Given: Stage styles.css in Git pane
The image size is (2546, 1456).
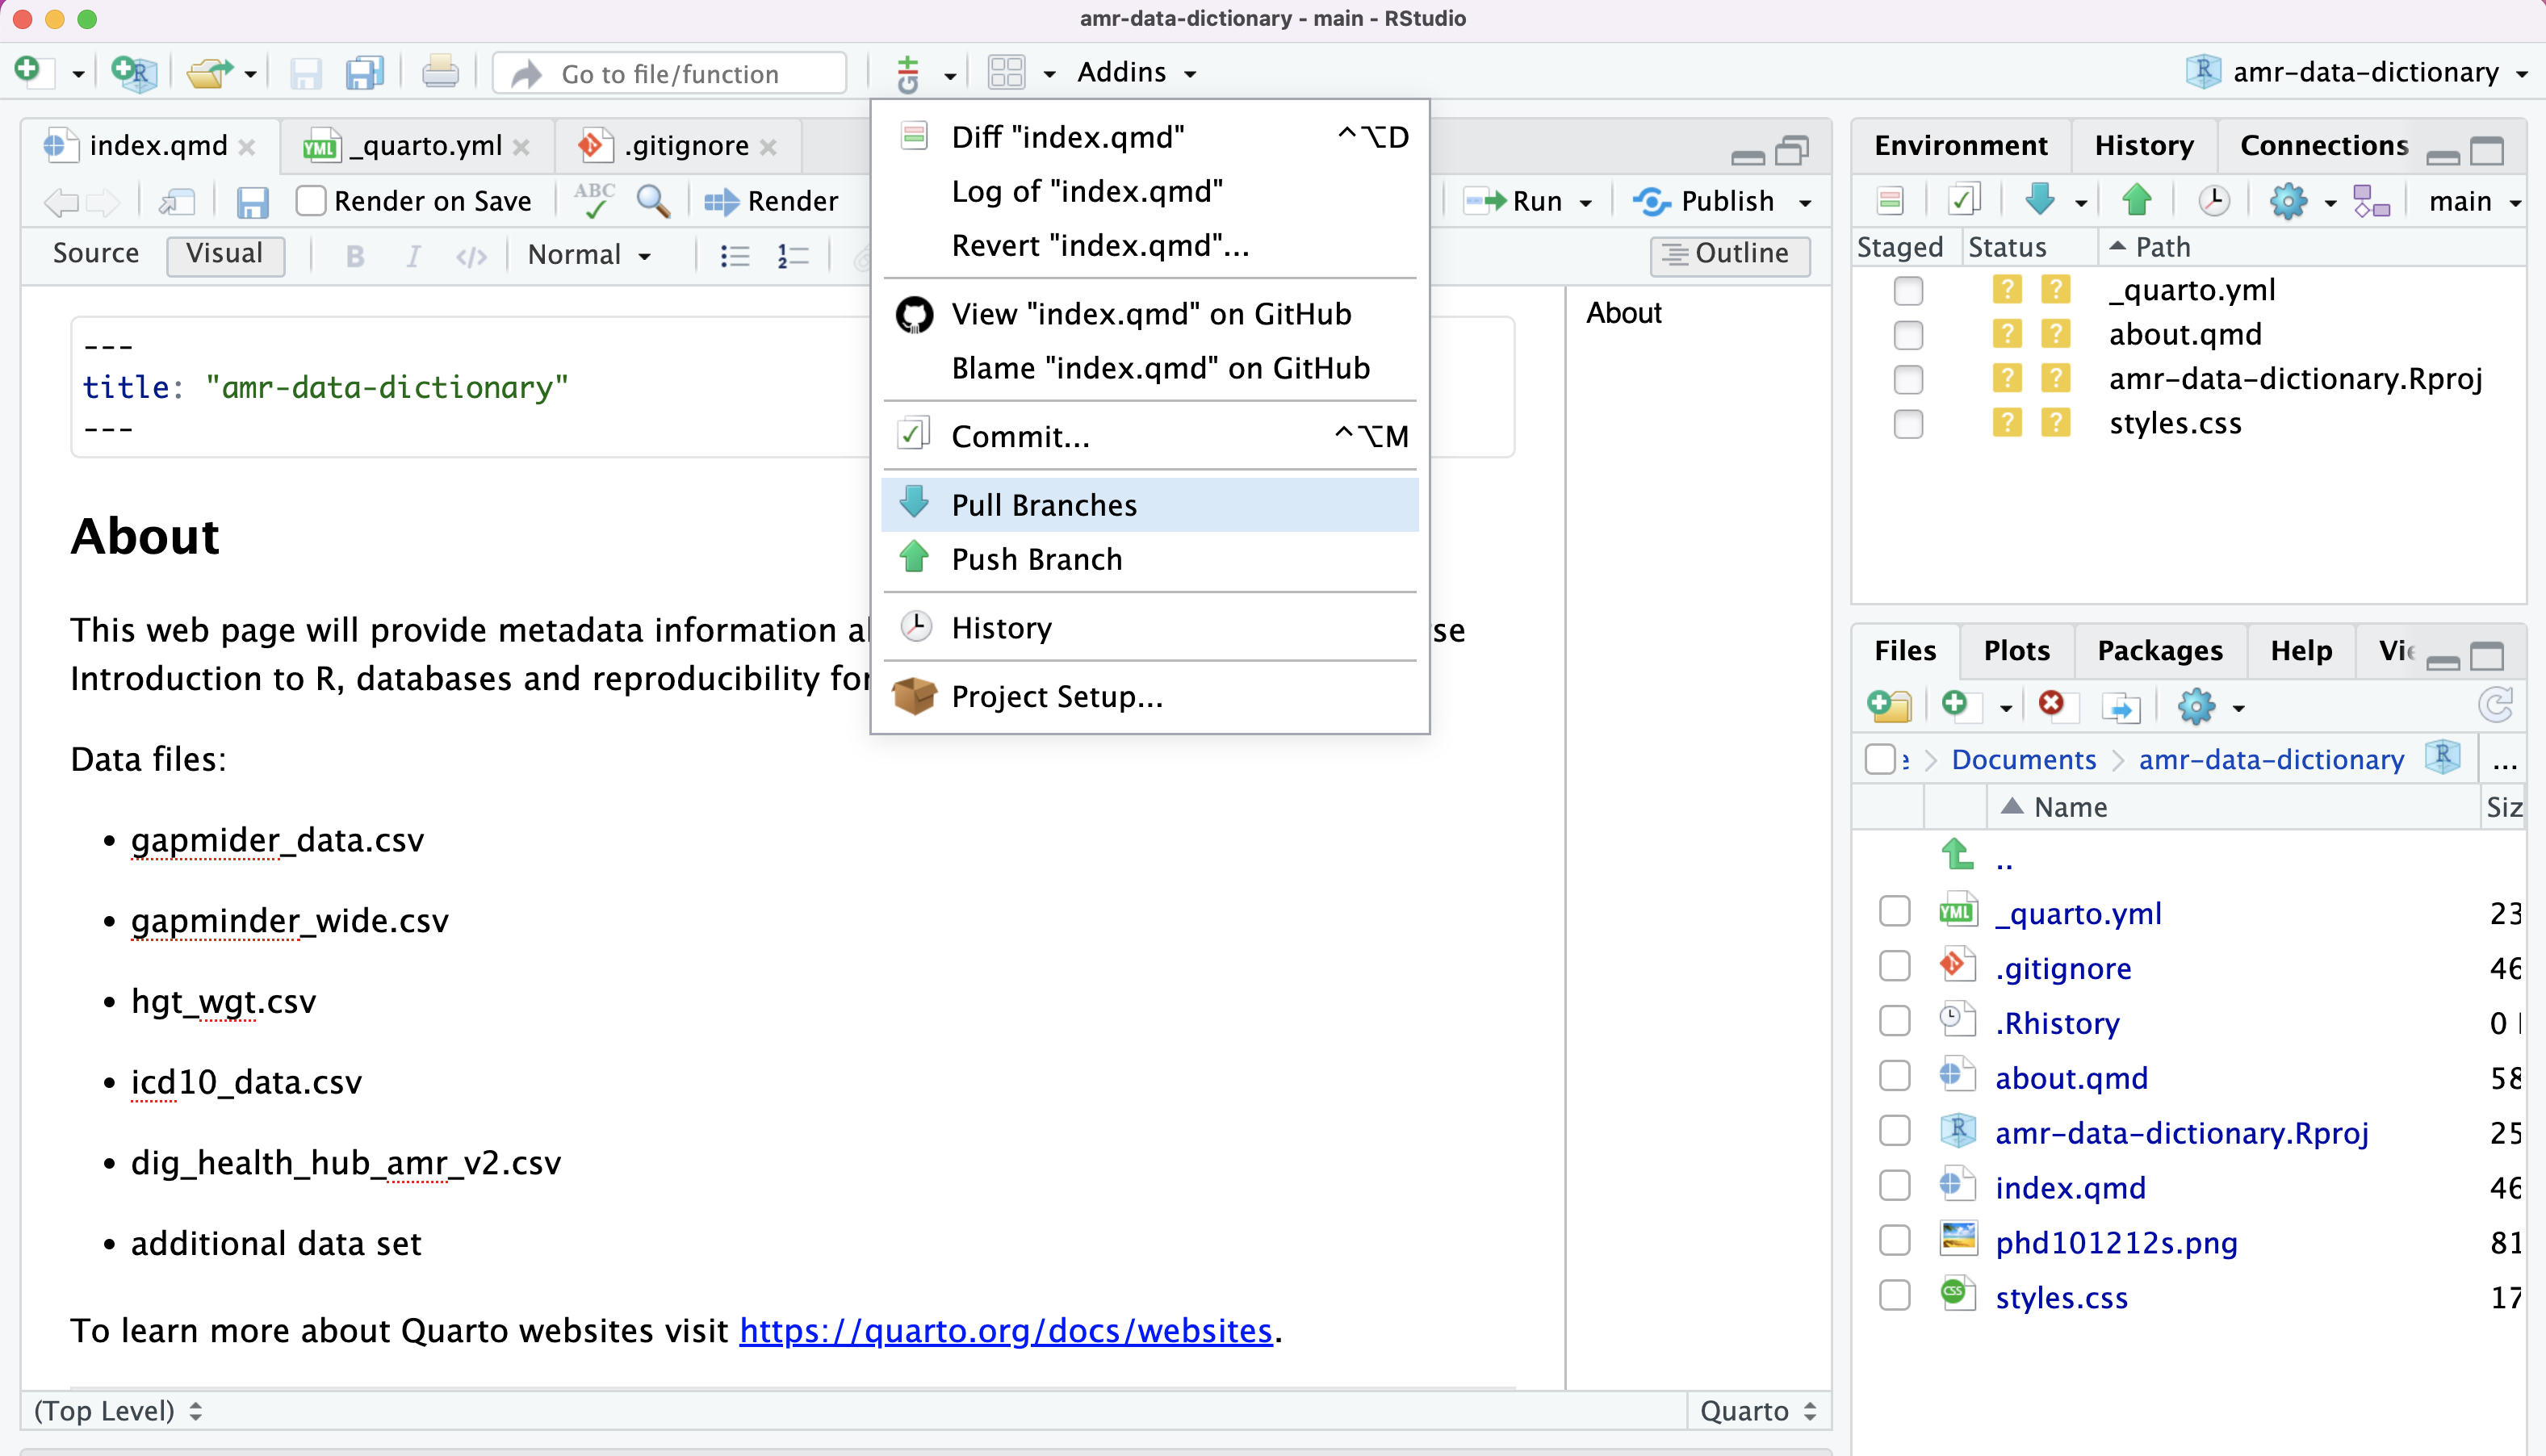Looking at the screenshot, I should click(1908, 424).
